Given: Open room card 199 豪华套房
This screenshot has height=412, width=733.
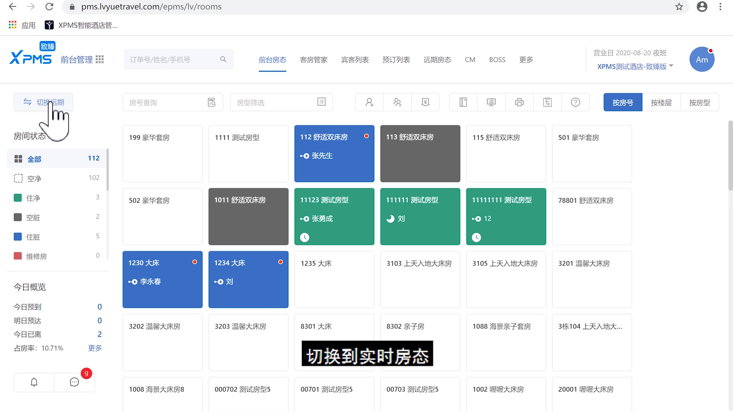Looking at the screenshot, I should 162,153.
